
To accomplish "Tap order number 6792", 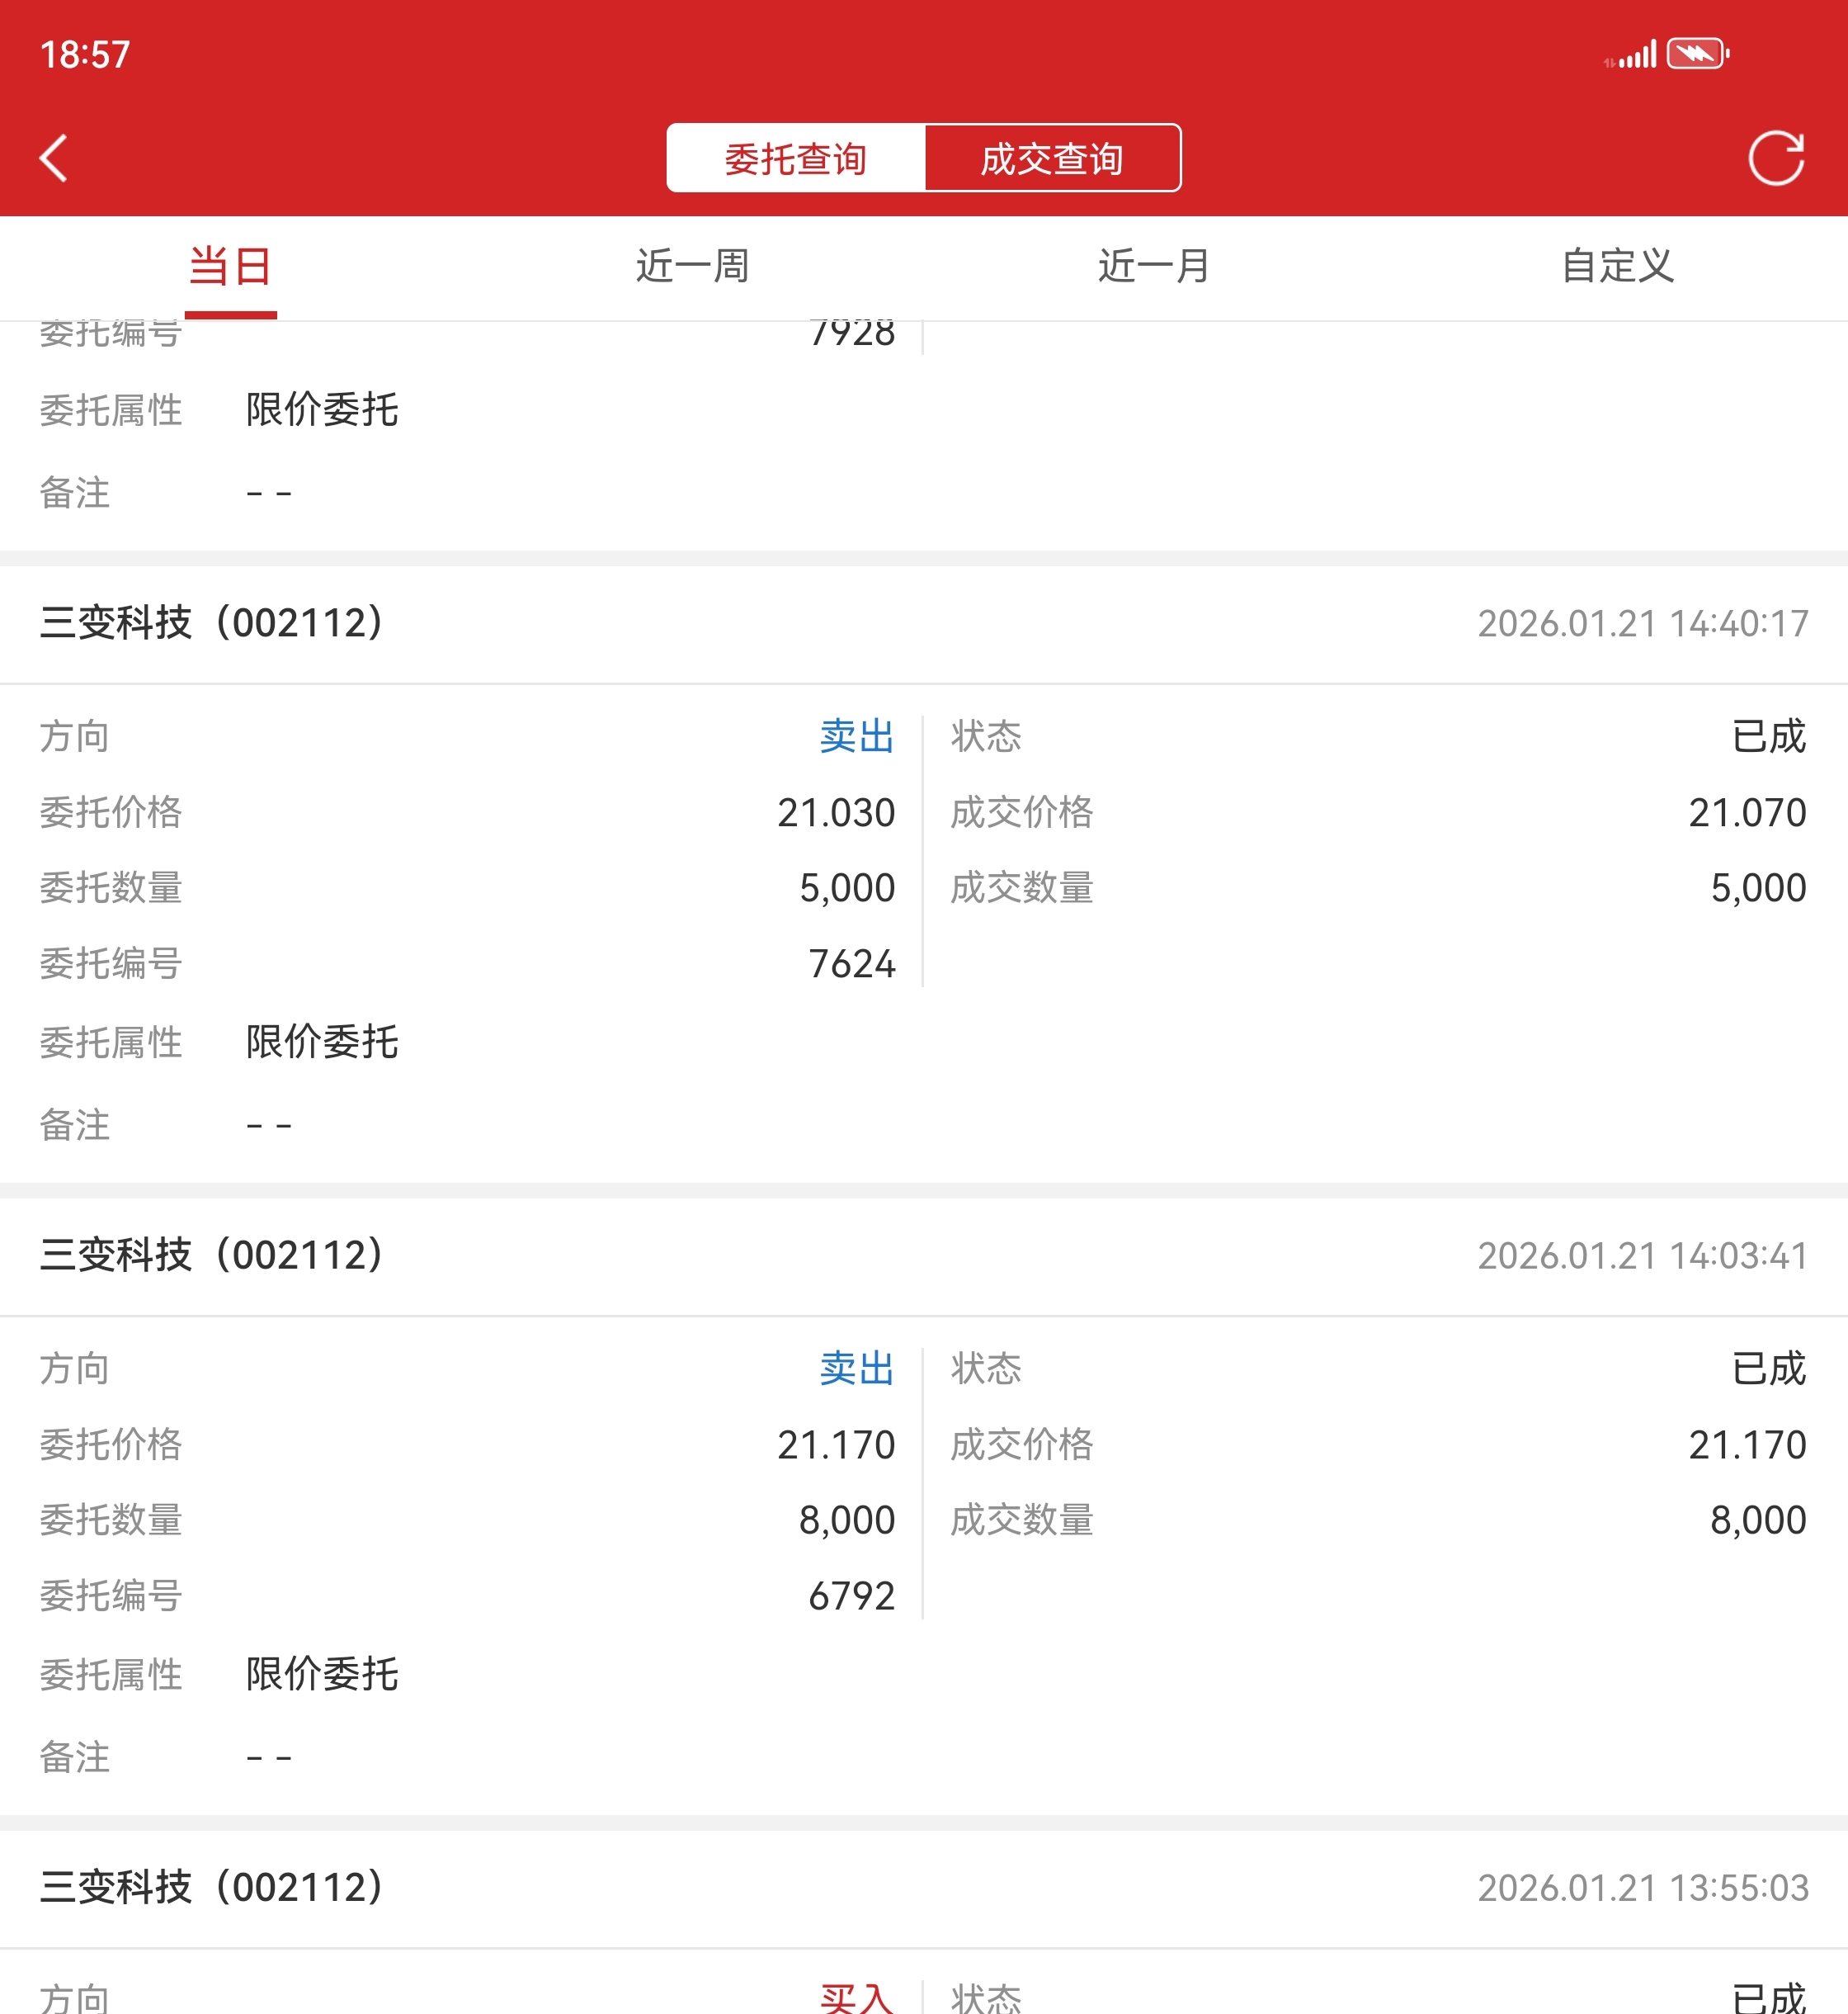I will (x=851, y=1596).
